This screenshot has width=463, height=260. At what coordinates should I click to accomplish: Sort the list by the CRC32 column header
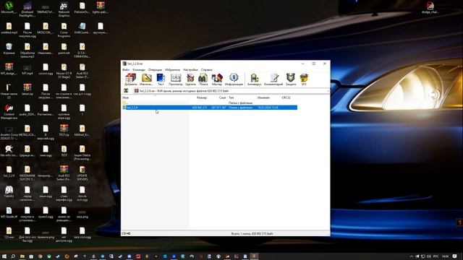coord(286,97)
